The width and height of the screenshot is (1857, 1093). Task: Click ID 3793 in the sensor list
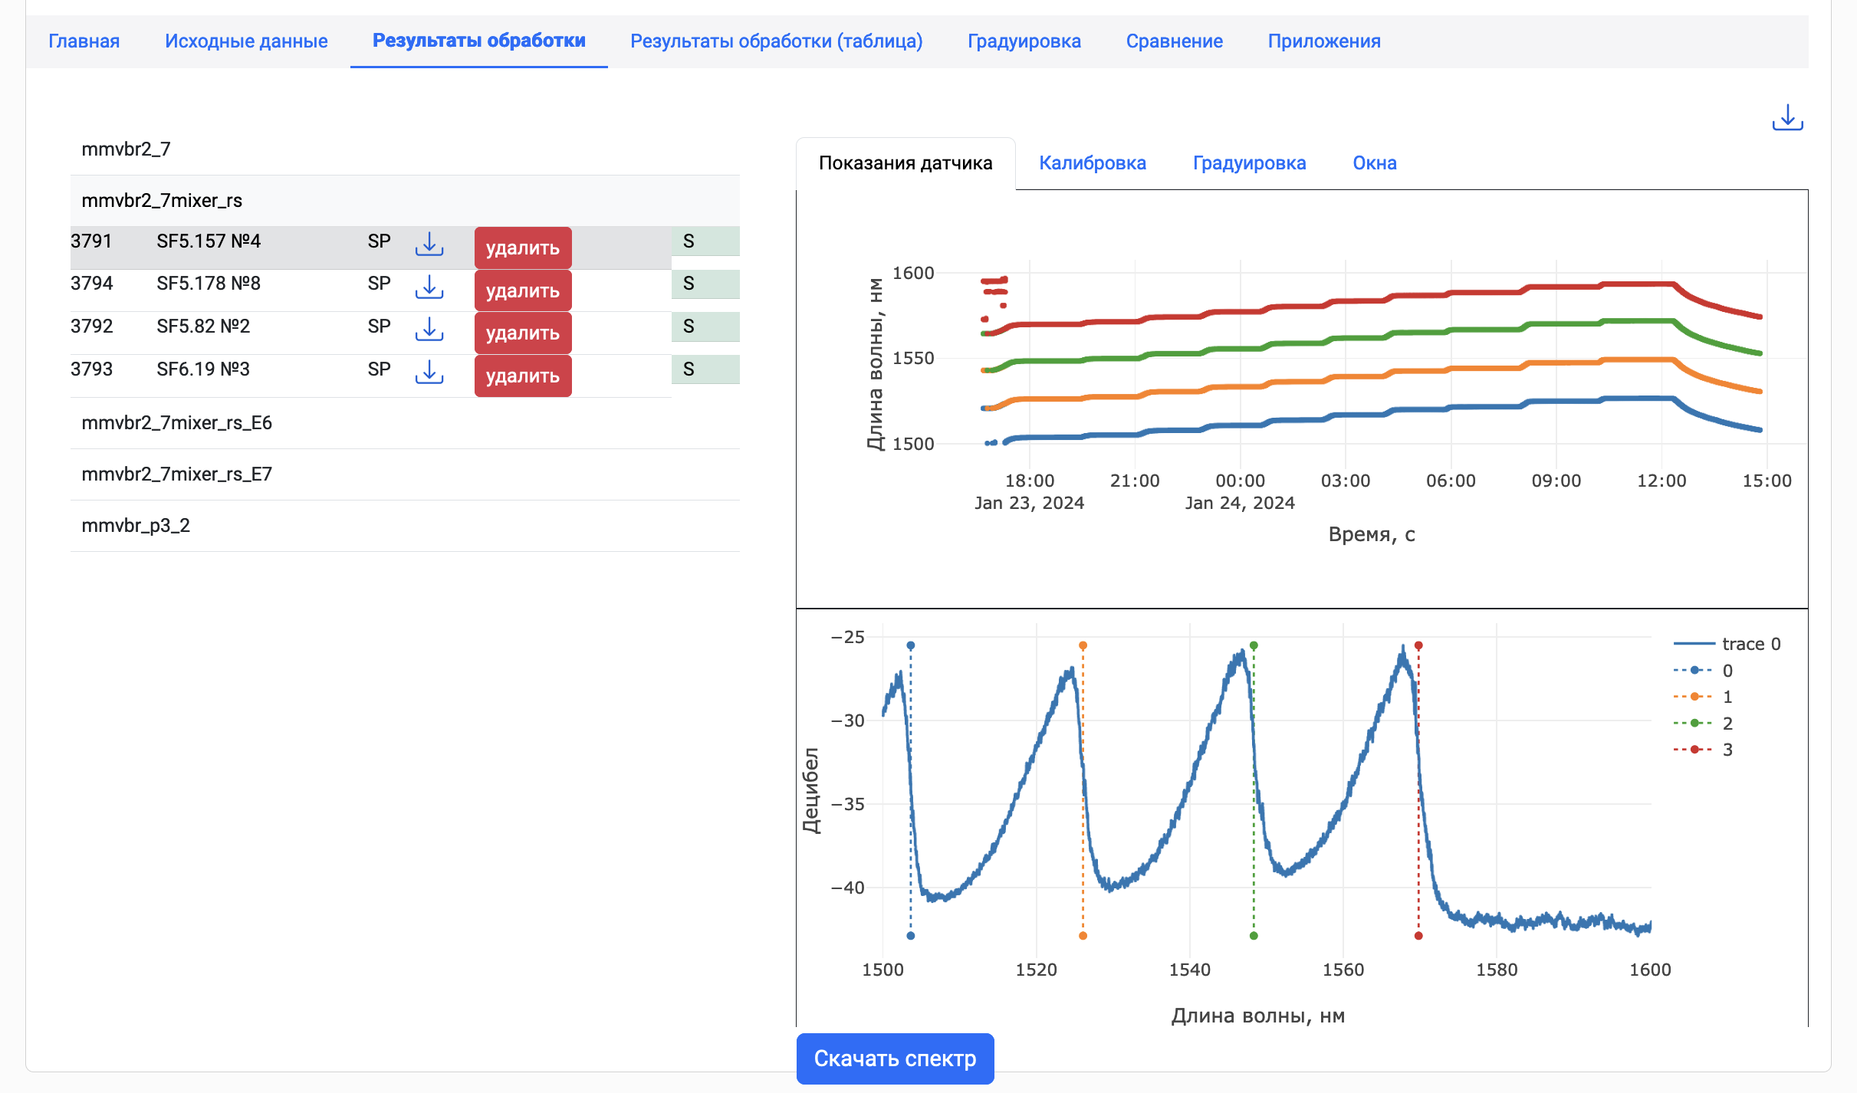pyautogui.click(x=91, y=369)
